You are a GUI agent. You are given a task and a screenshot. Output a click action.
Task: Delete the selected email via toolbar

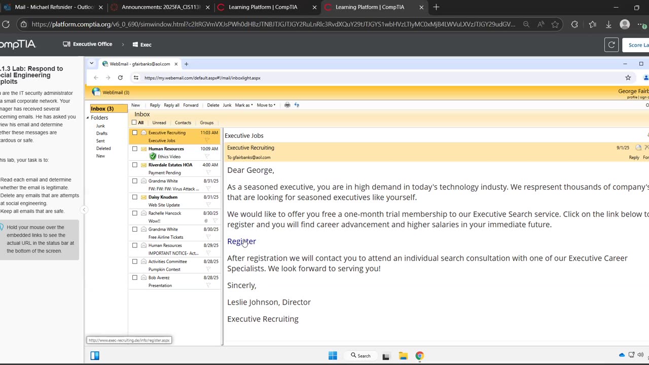(x=213, y=105)
